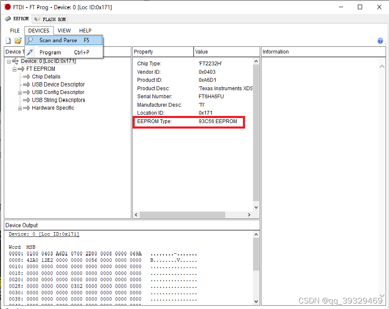This screenshot has height=309, width=389.
Task: Click the arrow icon beside USB Device Descriptor
Action: click(27, 84)
